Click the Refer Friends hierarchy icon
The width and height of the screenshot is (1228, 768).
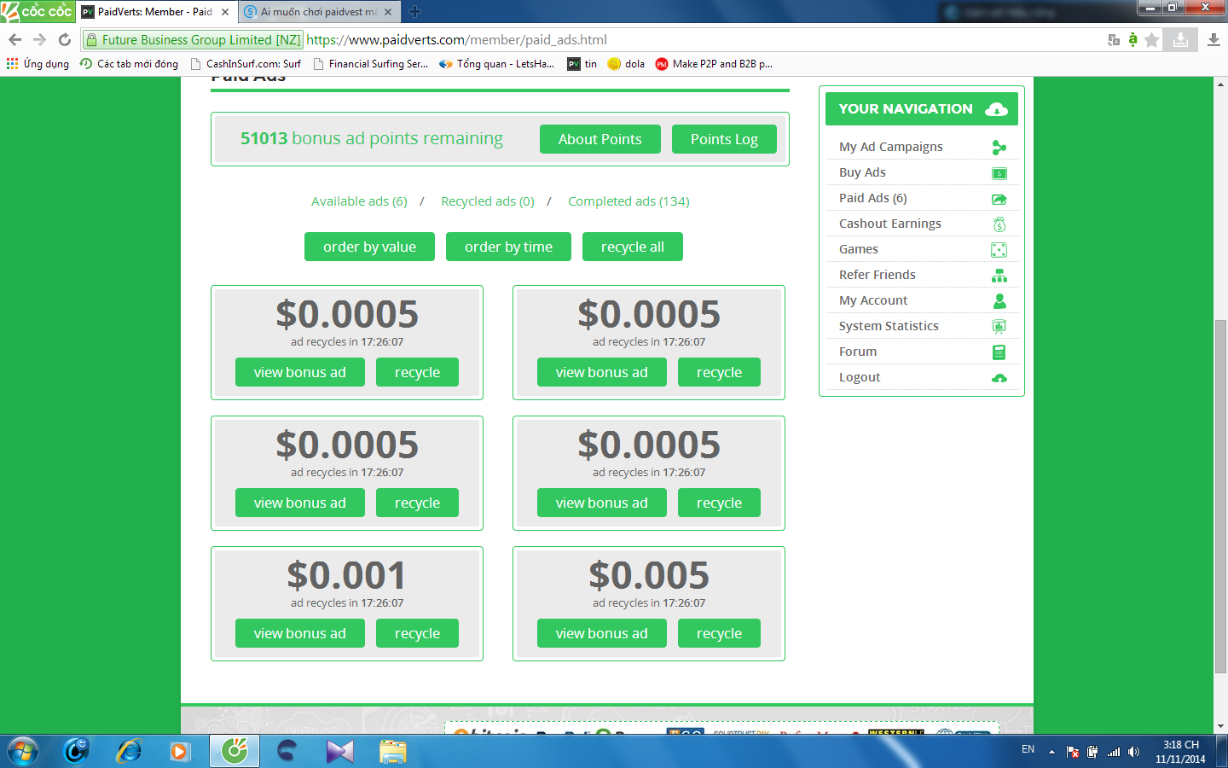999,276
